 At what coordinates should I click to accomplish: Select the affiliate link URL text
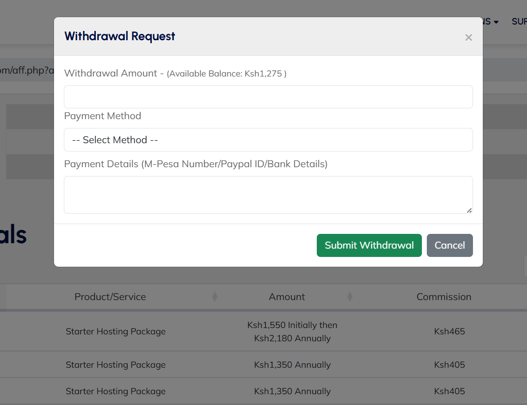coord(27,70)
